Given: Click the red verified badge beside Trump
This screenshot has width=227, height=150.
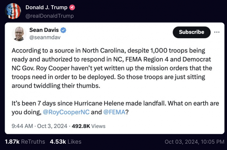Looking at the screenshot, I should (x=73, y=7).
